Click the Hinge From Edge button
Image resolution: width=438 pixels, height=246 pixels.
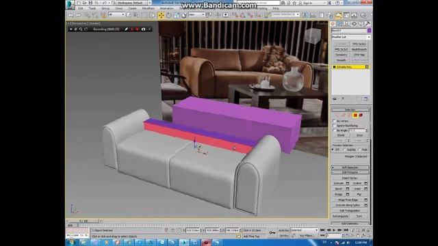(x=348, y=200)
